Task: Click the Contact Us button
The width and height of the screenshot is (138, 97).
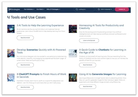Action: point(122,9)
